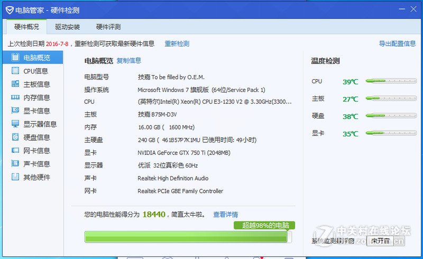Click the 显示器信息 monitor icon
This screenshot has height=259, width=423.
(x=15, y=124)
